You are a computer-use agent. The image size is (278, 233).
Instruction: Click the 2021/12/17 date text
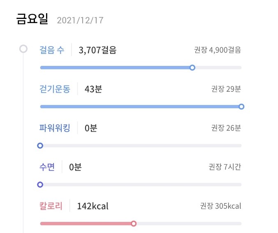point(80,21)
